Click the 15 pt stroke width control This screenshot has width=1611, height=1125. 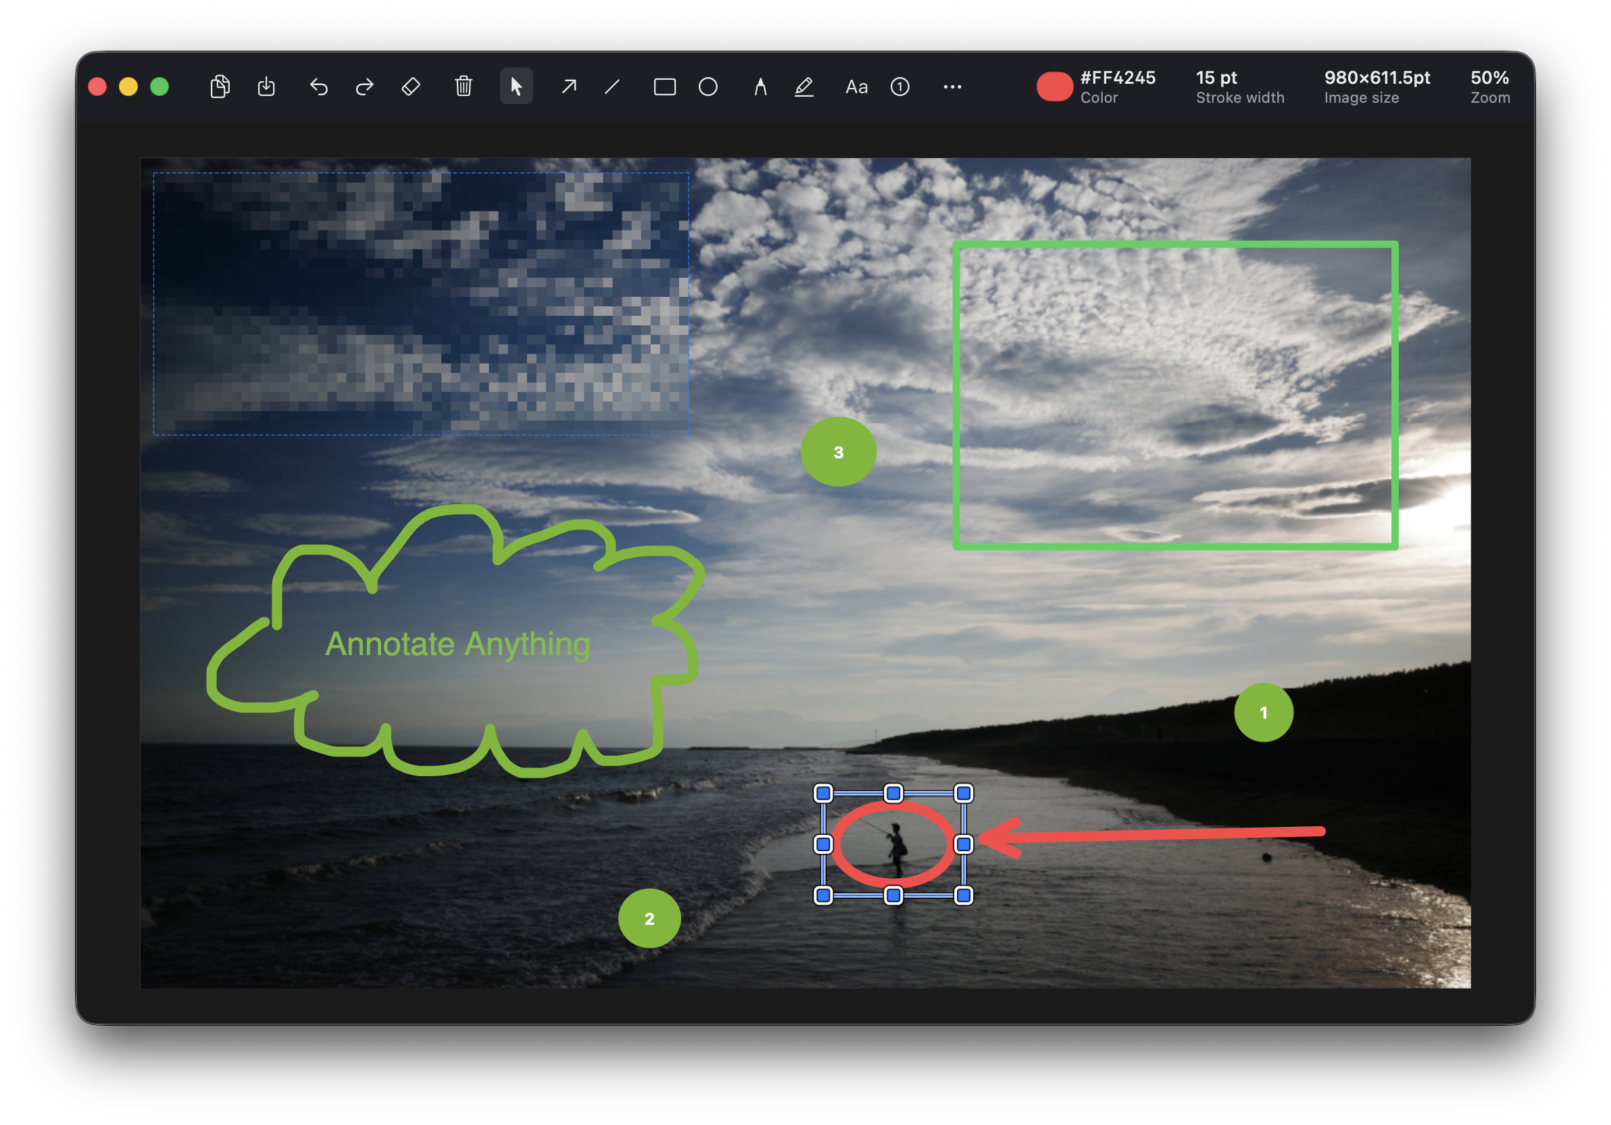pos(1240,87)
